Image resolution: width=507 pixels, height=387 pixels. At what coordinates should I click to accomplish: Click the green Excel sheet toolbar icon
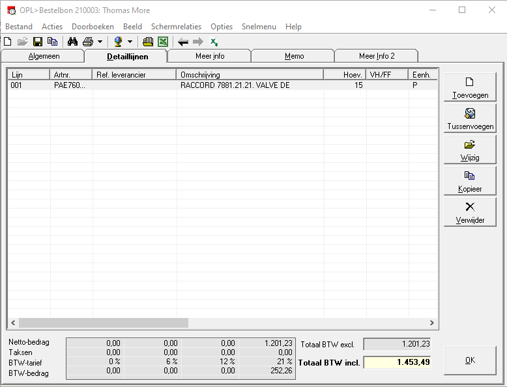[163, 42]
